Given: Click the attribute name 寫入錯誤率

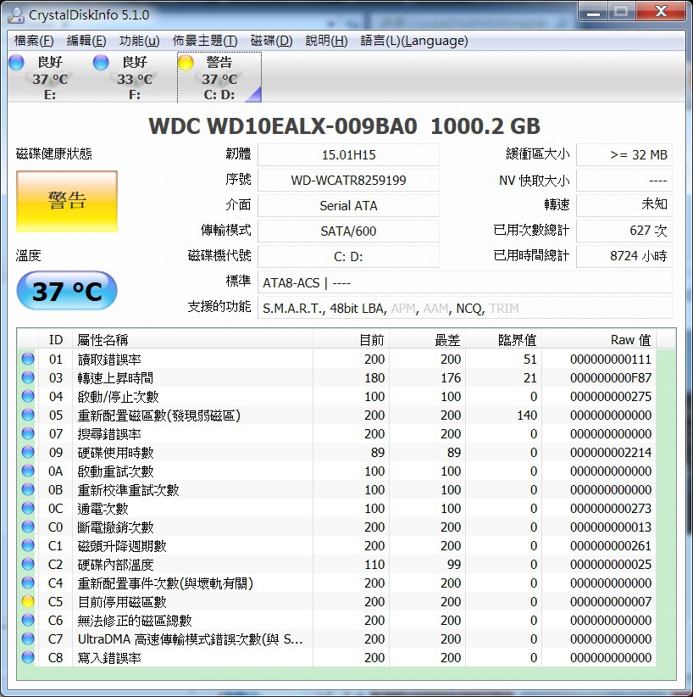Looking at the screenshot, I should click(109, 657).
